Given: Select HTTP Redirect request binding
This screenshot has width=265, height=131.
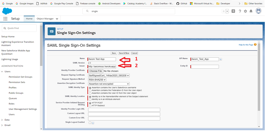Looking at the screenshot, I should tap(90, 106).
